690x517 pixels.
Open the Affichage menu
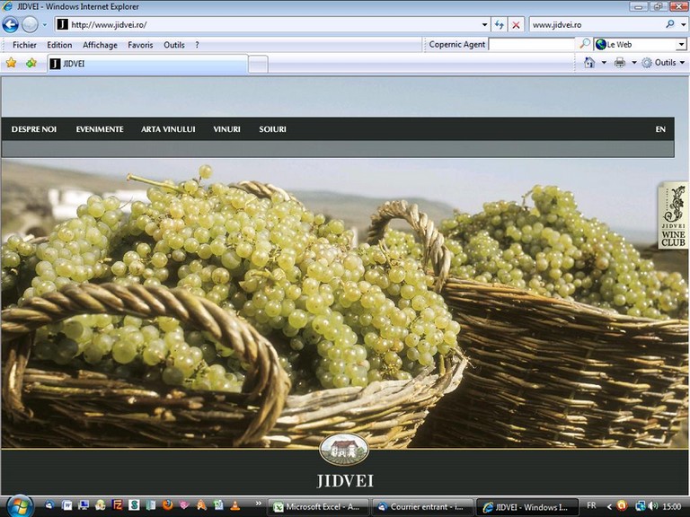100,45
